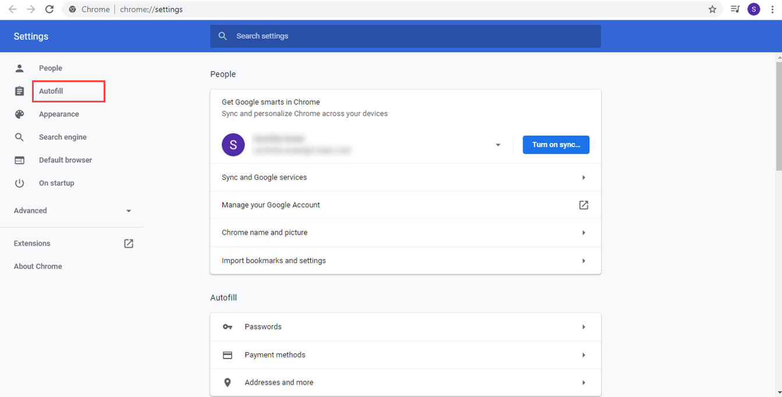
Task: Open the Extensions link in the sidebar
Action: pos(32,243)
